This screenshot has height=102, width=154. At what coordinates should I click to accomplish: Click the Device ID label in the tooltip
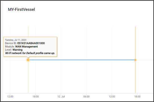11,43
